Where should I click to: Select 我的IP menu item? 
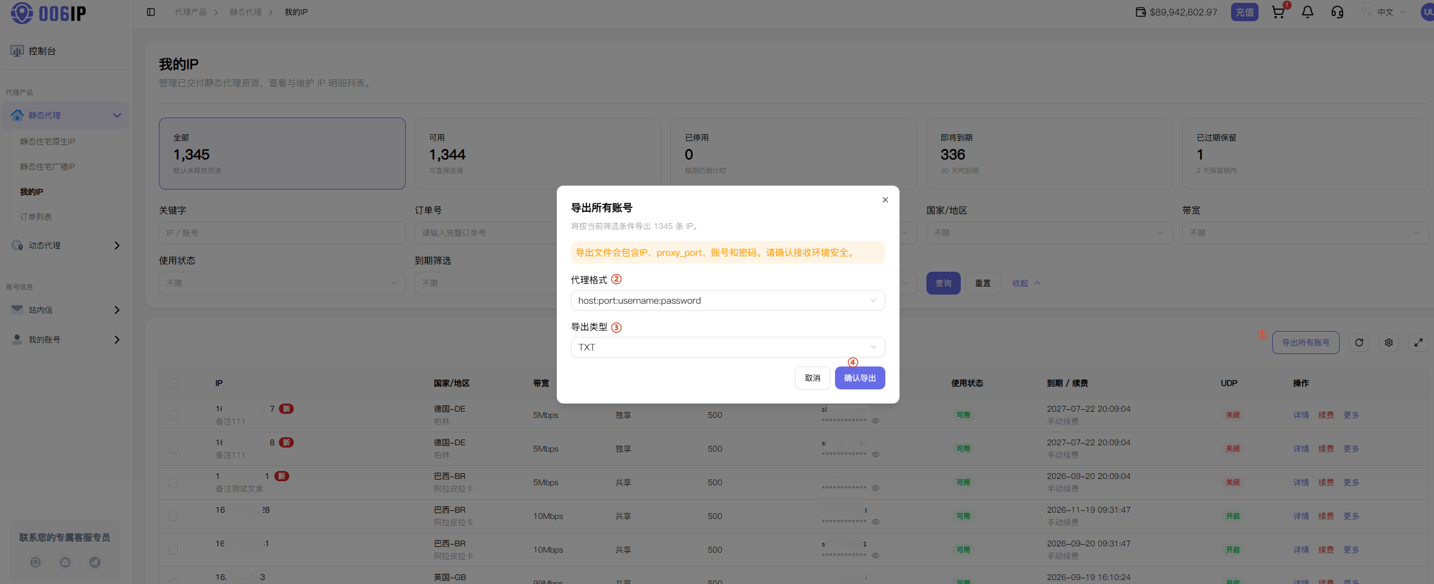(31, 192)
